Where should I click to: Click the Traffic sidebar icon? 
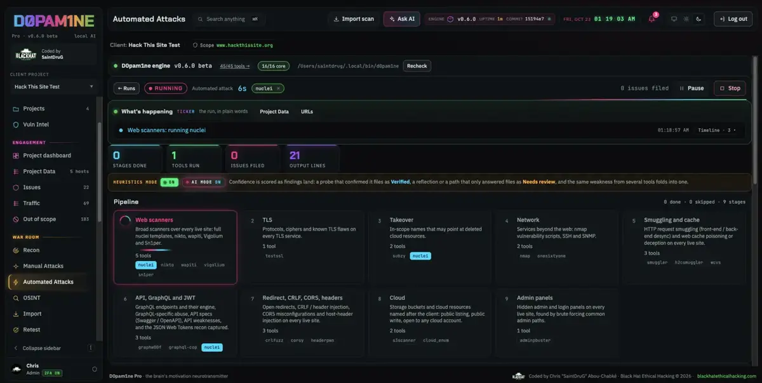point(17,203)
